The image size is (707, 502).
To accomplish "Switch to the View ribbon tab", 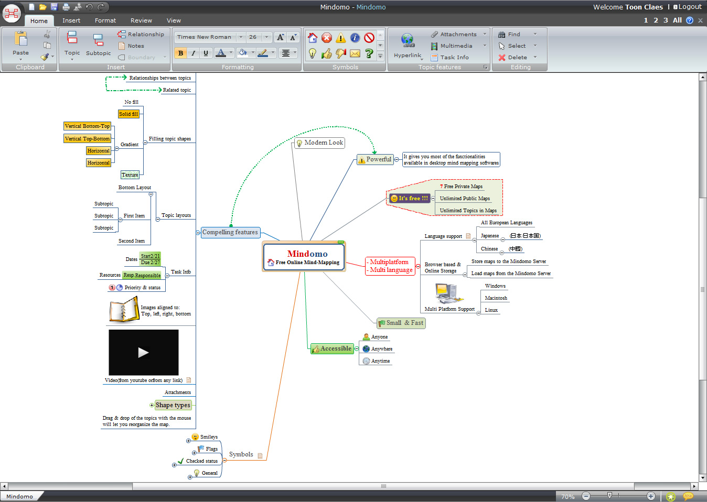I will [x=174, y=20].
